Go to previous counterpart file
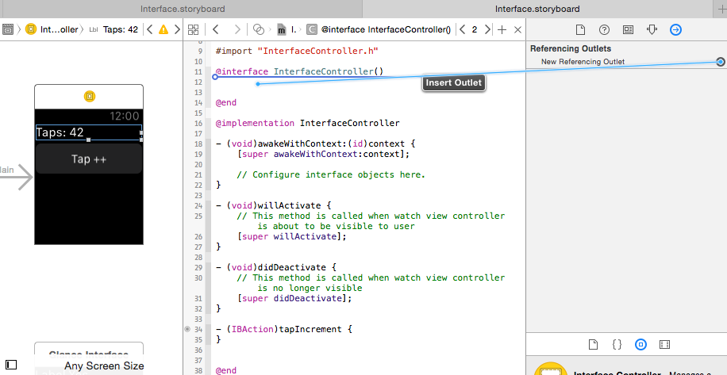This screenshot has width=727, height=375. coord(462,29)
